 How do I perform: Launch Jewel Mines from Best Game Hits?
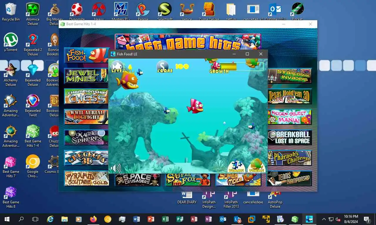point(86,76)
